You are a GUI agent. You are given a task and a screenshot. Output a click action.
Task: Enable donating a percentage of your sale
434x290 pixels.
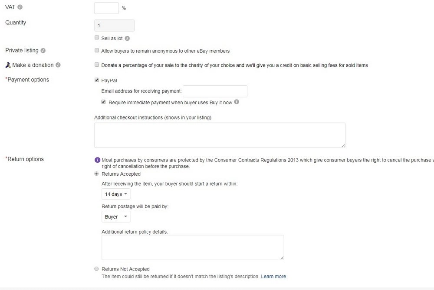tap(97, 64)
